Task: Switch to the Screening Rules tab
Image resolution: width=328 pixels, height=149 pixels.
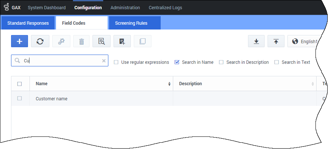Action: 135,23
